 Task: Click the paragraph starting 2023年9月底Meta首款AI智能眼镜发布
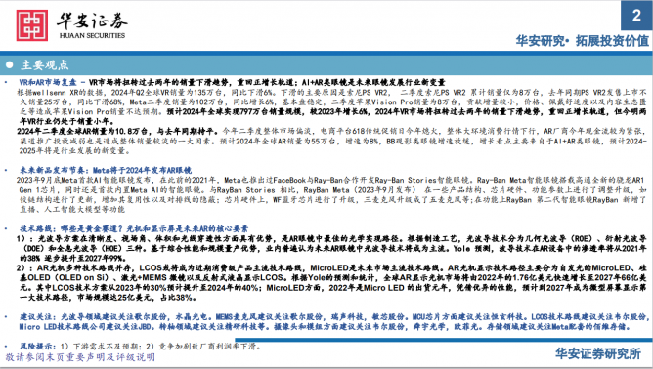(x=331, y=194)
